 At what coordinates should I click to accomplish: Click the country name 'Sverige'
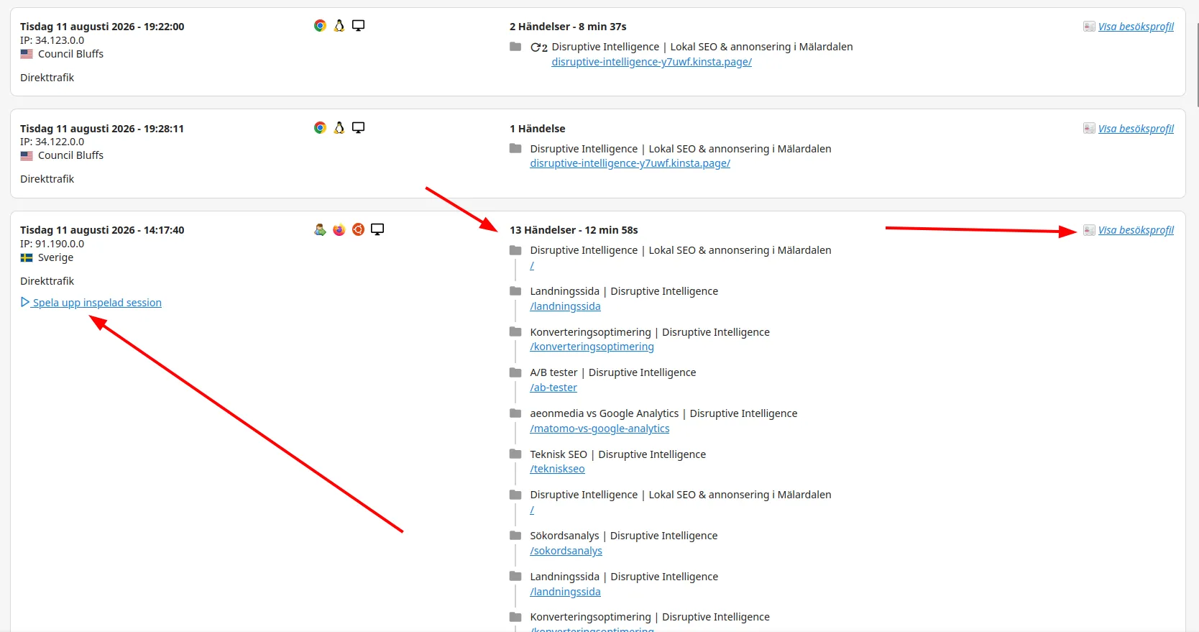tap(55, 257)
